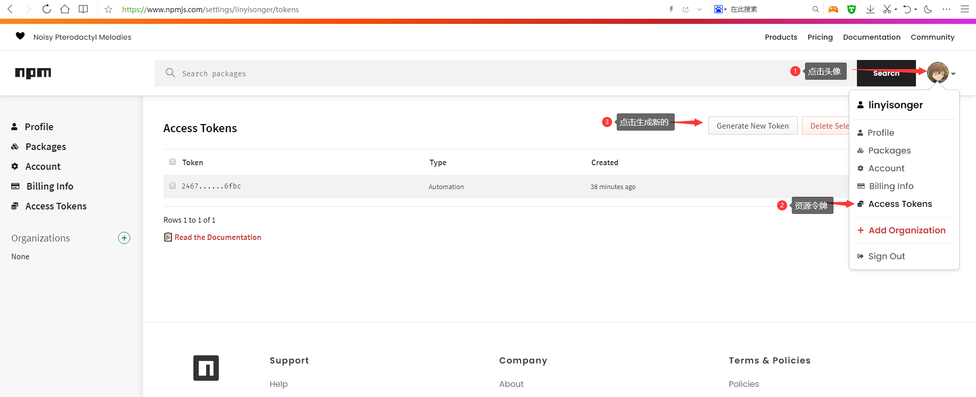
Task: Open Account in the left sidebar
Action: click(x=43, y=166)
